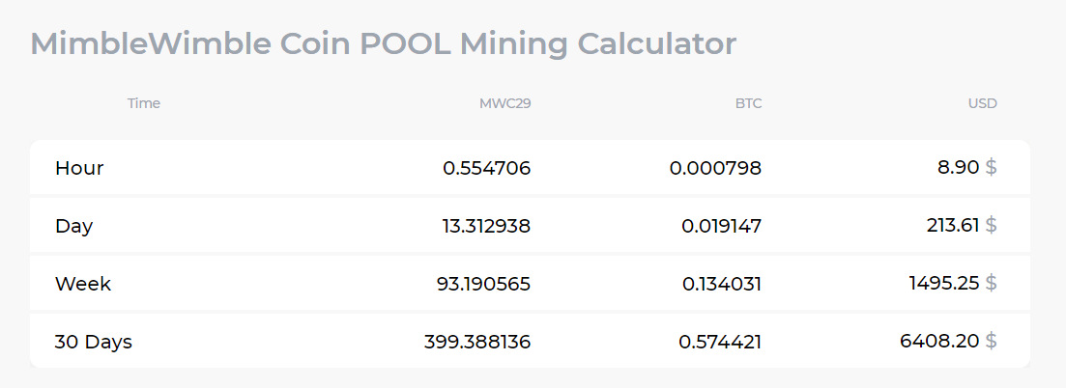
Task: Select the Week row label
Action: 83,284
